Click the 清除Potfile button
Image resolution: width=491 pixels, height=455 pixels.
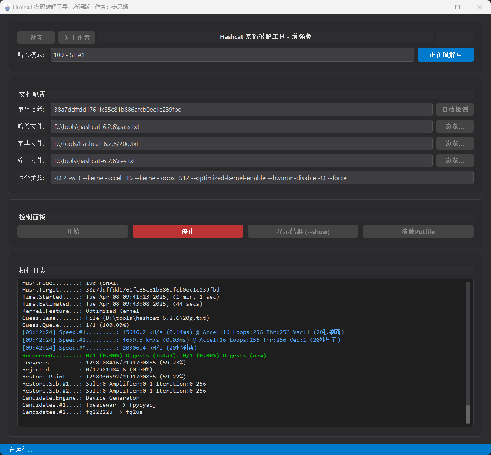[418, 231]
